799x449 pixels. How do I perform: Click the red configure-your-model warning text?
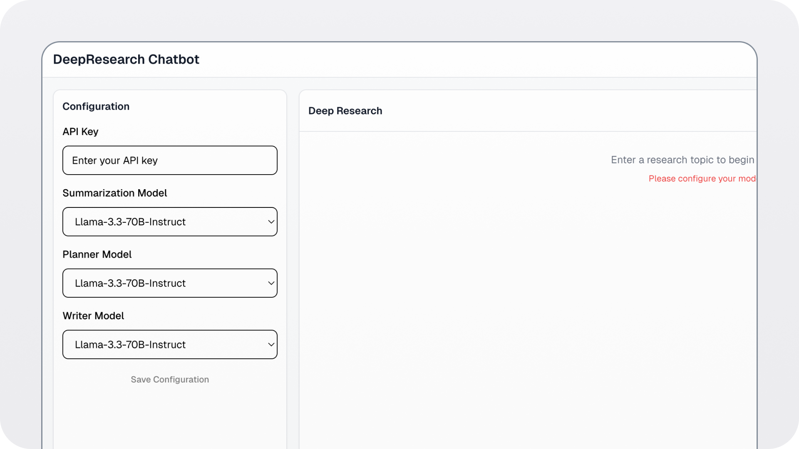point(702,179)
